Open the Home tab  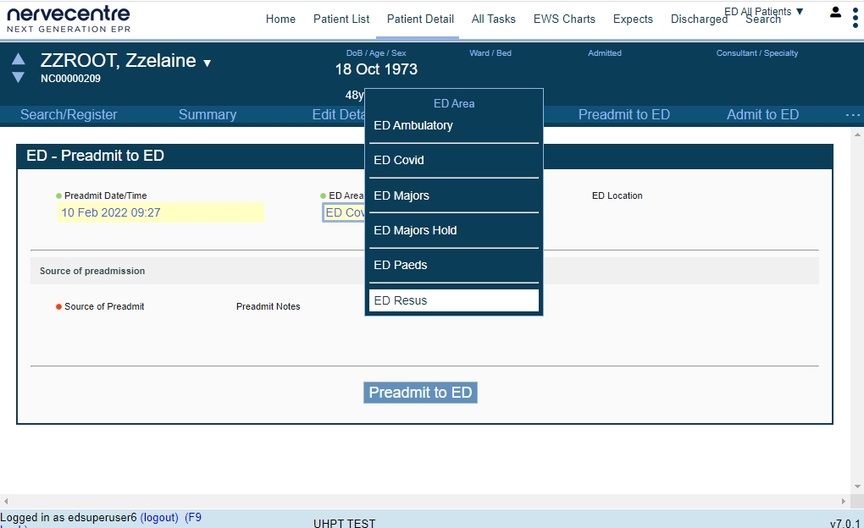click(280, 19)
